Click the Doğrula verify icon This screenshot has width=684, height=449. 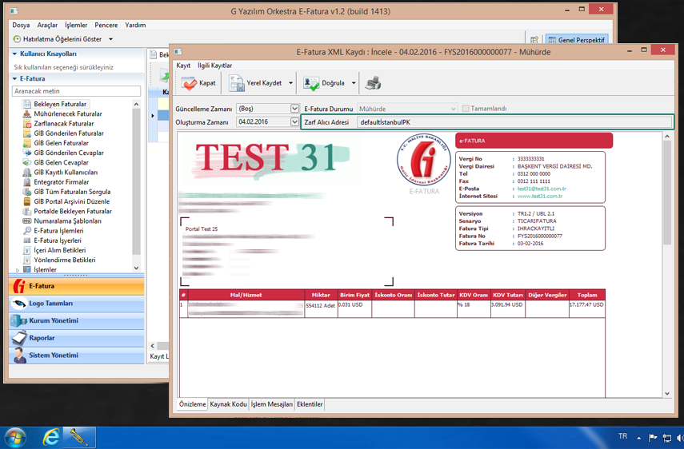311,83
